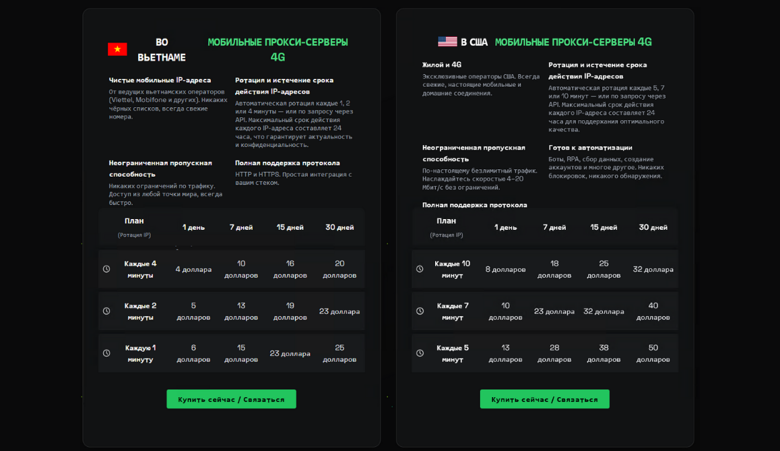Screen dimensions: 780x451
Task: Click clock icon beside Каждые 10 минут
Action: 420,269
